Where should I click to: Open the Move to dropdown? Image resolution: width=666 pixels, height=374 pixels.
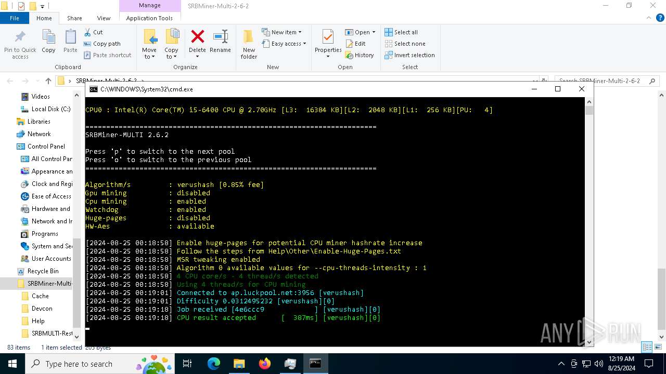click(x=149, y=45)
